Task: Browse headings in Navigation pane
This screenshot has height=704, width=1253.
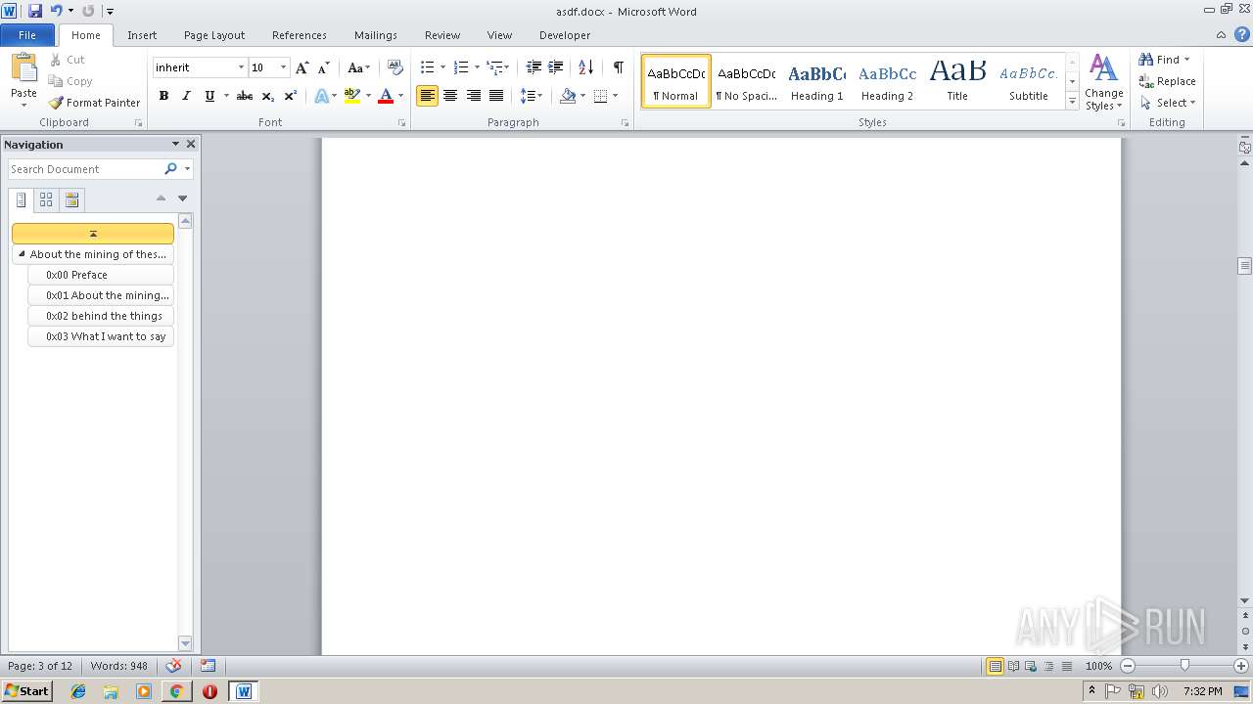Action: tap(21, 200)
